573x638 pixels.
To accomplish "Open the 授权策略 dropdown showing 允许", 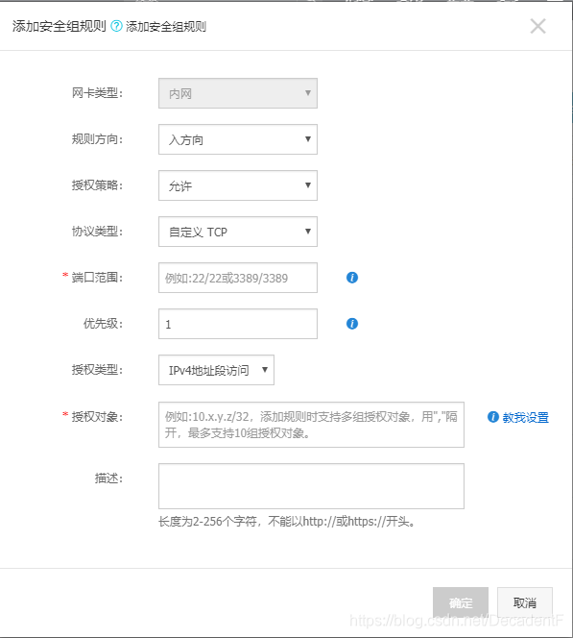I will [x=238, y=185].
